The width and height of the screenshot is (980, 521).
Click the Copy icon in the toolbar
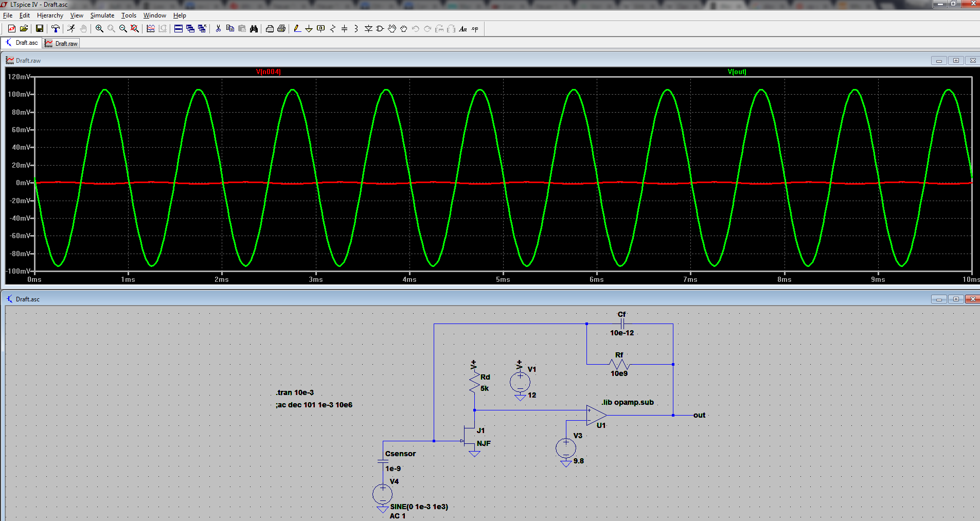(x=230, y=29)
